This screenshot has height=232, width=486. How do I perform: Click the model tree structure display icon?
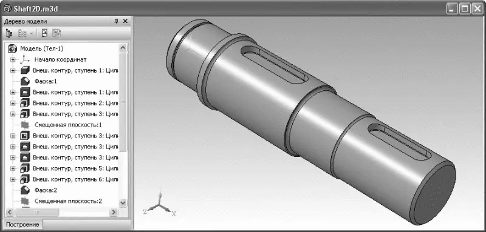[x=9, y=33]
